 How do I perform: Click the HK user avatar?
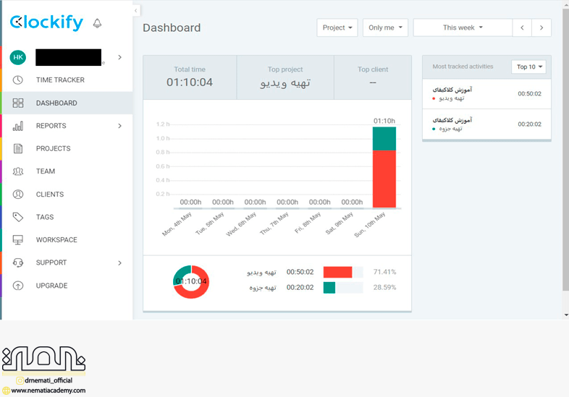point(18,57)
